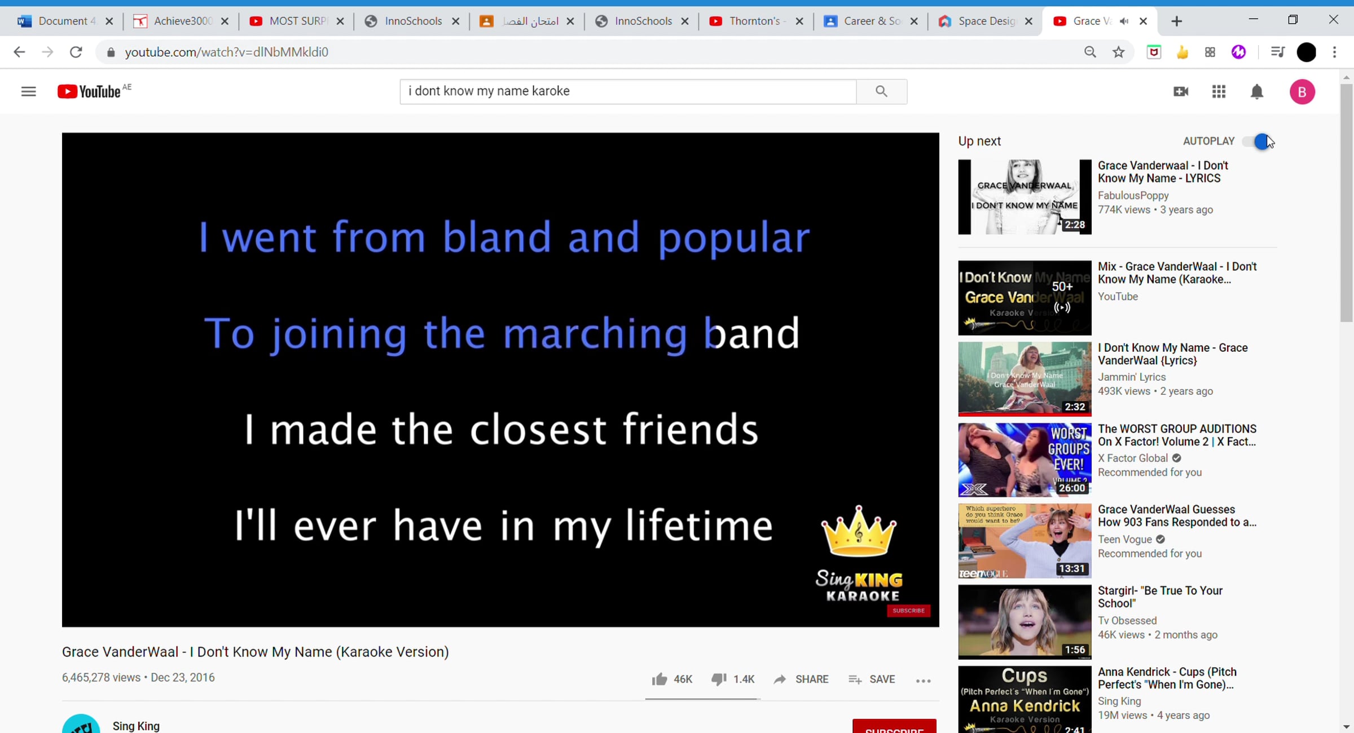
Task: Open the YouTube apps grid
Action: (x=1219, y=91)
